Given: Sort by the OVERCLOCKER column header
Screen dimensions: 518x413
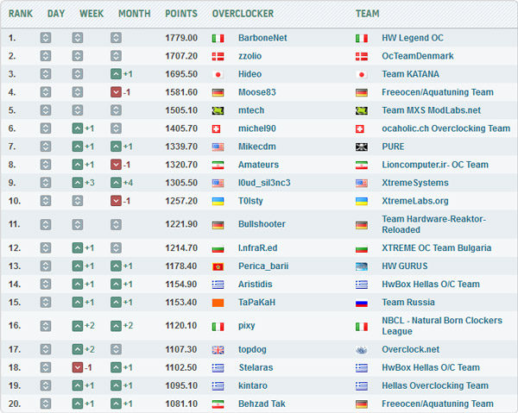Looking at the screenshot, I should [243, 14].
